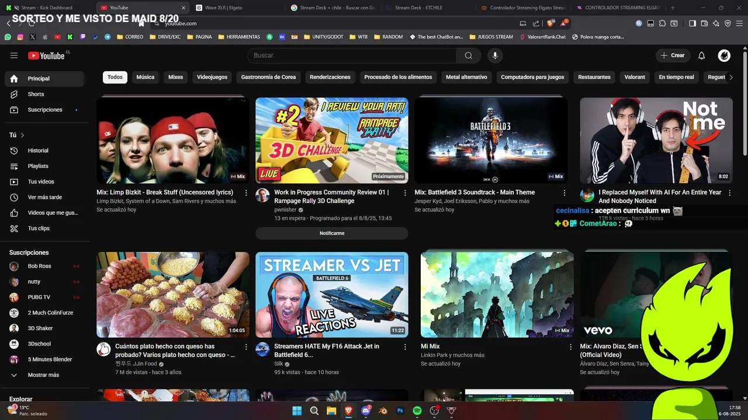Open the Kick bookmark icon
This screenshot has width=748, height=420.
[x=70, y=37]
